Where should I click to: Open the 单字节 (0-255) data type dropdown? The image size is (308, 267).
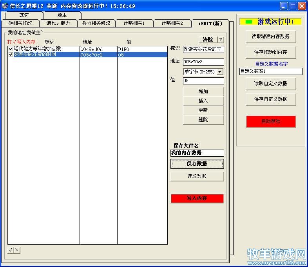220,72
